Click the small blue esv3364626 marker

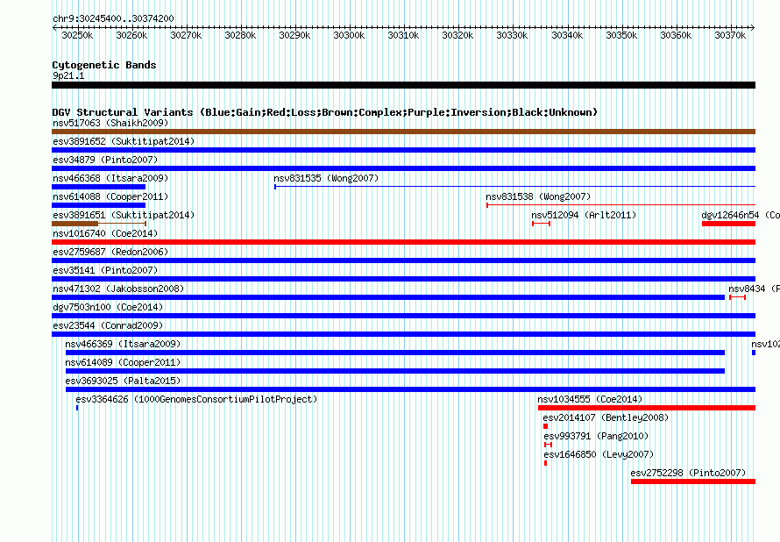(x=77, y=408)
